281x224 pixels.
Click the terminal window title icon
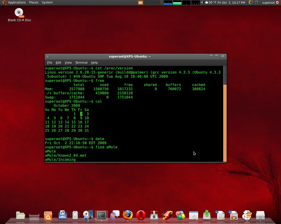pos(48,57)
